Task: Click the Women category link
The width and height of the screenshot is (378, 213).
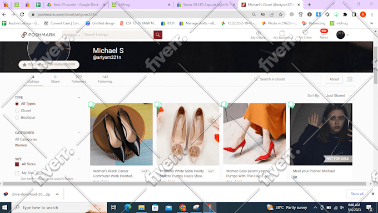Action: 21,145
